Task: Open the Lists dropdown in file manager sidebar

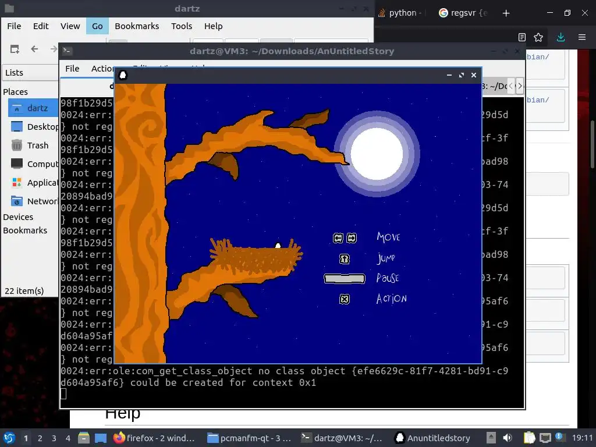Action: (x=30, y=72)
